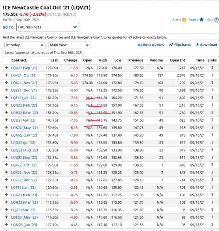219x231 pixels.
Task: Click the Help question mark icon
Action: 216,20
